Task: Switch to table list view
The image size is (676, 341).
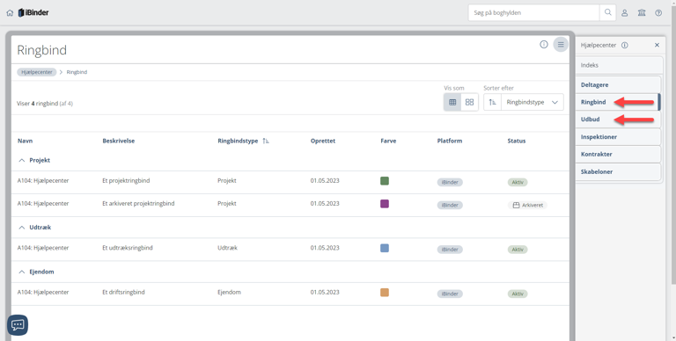Action: pos(452,103)
